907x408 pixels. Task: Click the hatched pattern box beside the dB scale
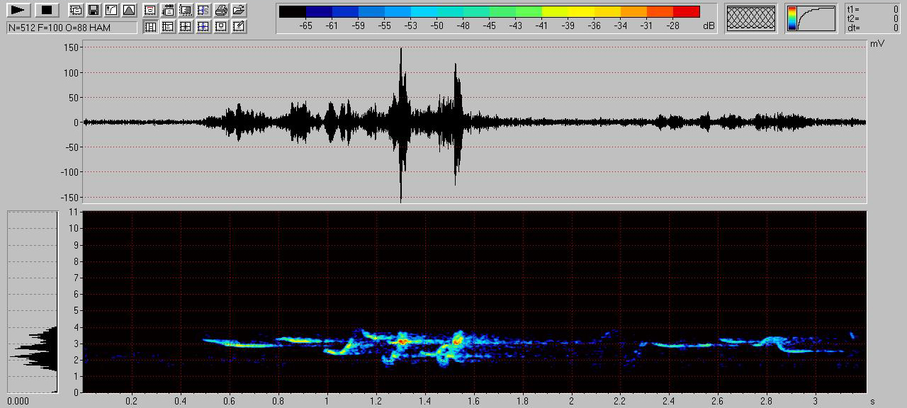tap(751, 18)
